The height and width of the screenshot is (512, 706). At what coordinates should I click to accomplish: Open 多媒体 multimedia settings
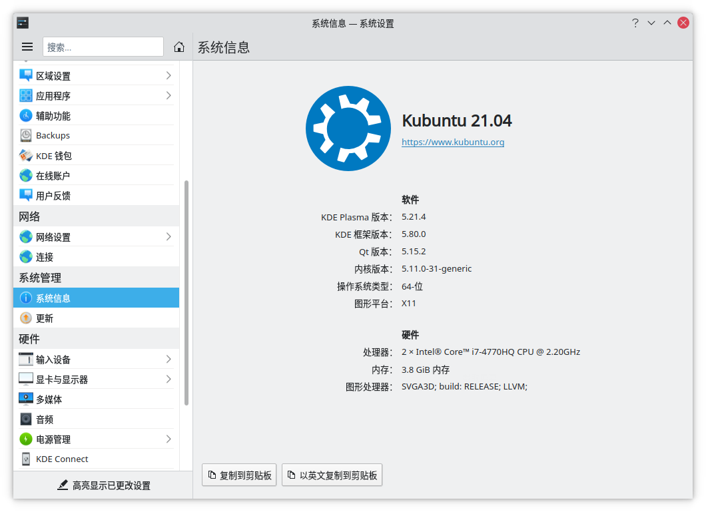point(97,399)
